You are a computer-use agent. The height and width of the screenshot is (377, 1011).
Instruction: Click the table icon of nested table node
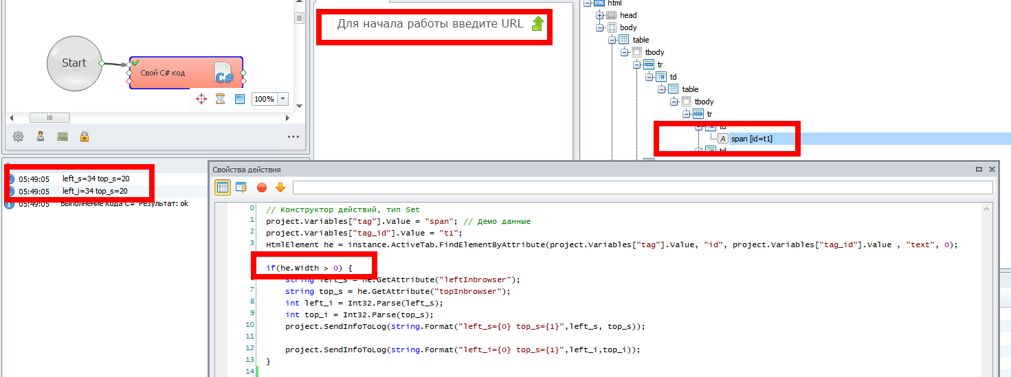673,89
